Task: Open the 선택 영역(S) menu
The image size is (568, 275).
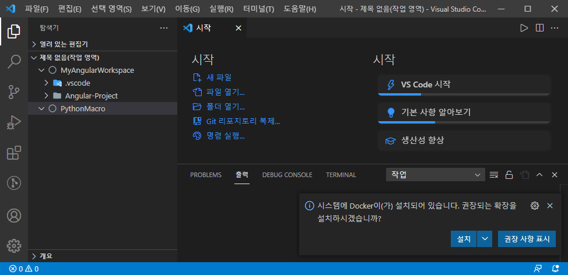Action: click(x=111, y=9)
